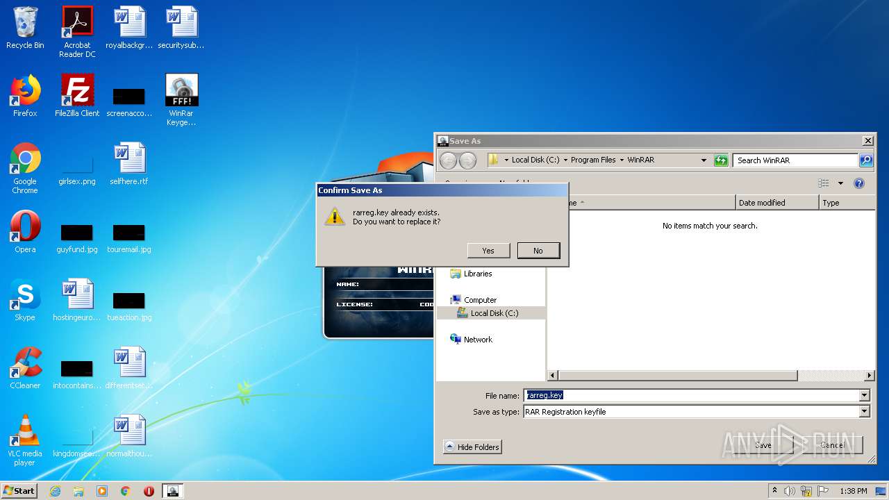Viewport: 889px width, 500px height.
Task: Show hidden tray icons arrow
Action: coord(774,491)
